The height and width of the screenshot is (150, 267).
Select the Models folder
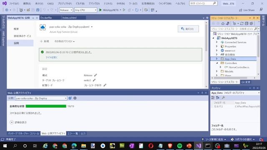(229, 71)
